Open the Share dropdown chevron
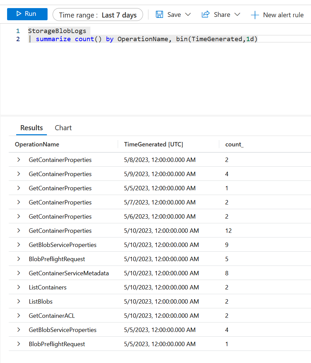 click(237, 15)
